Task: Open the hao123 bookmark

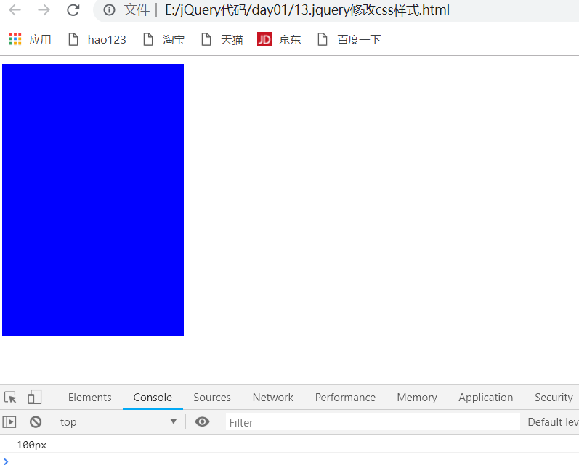Action: (x=97, y=39)
